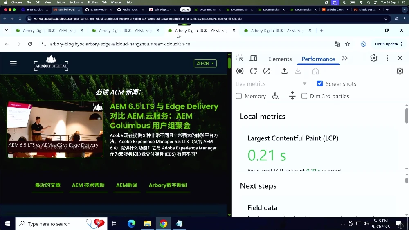The height and width of the screenshot is (230, 409).
Task: Click the collect garbage broom icon
Action: 275,96
